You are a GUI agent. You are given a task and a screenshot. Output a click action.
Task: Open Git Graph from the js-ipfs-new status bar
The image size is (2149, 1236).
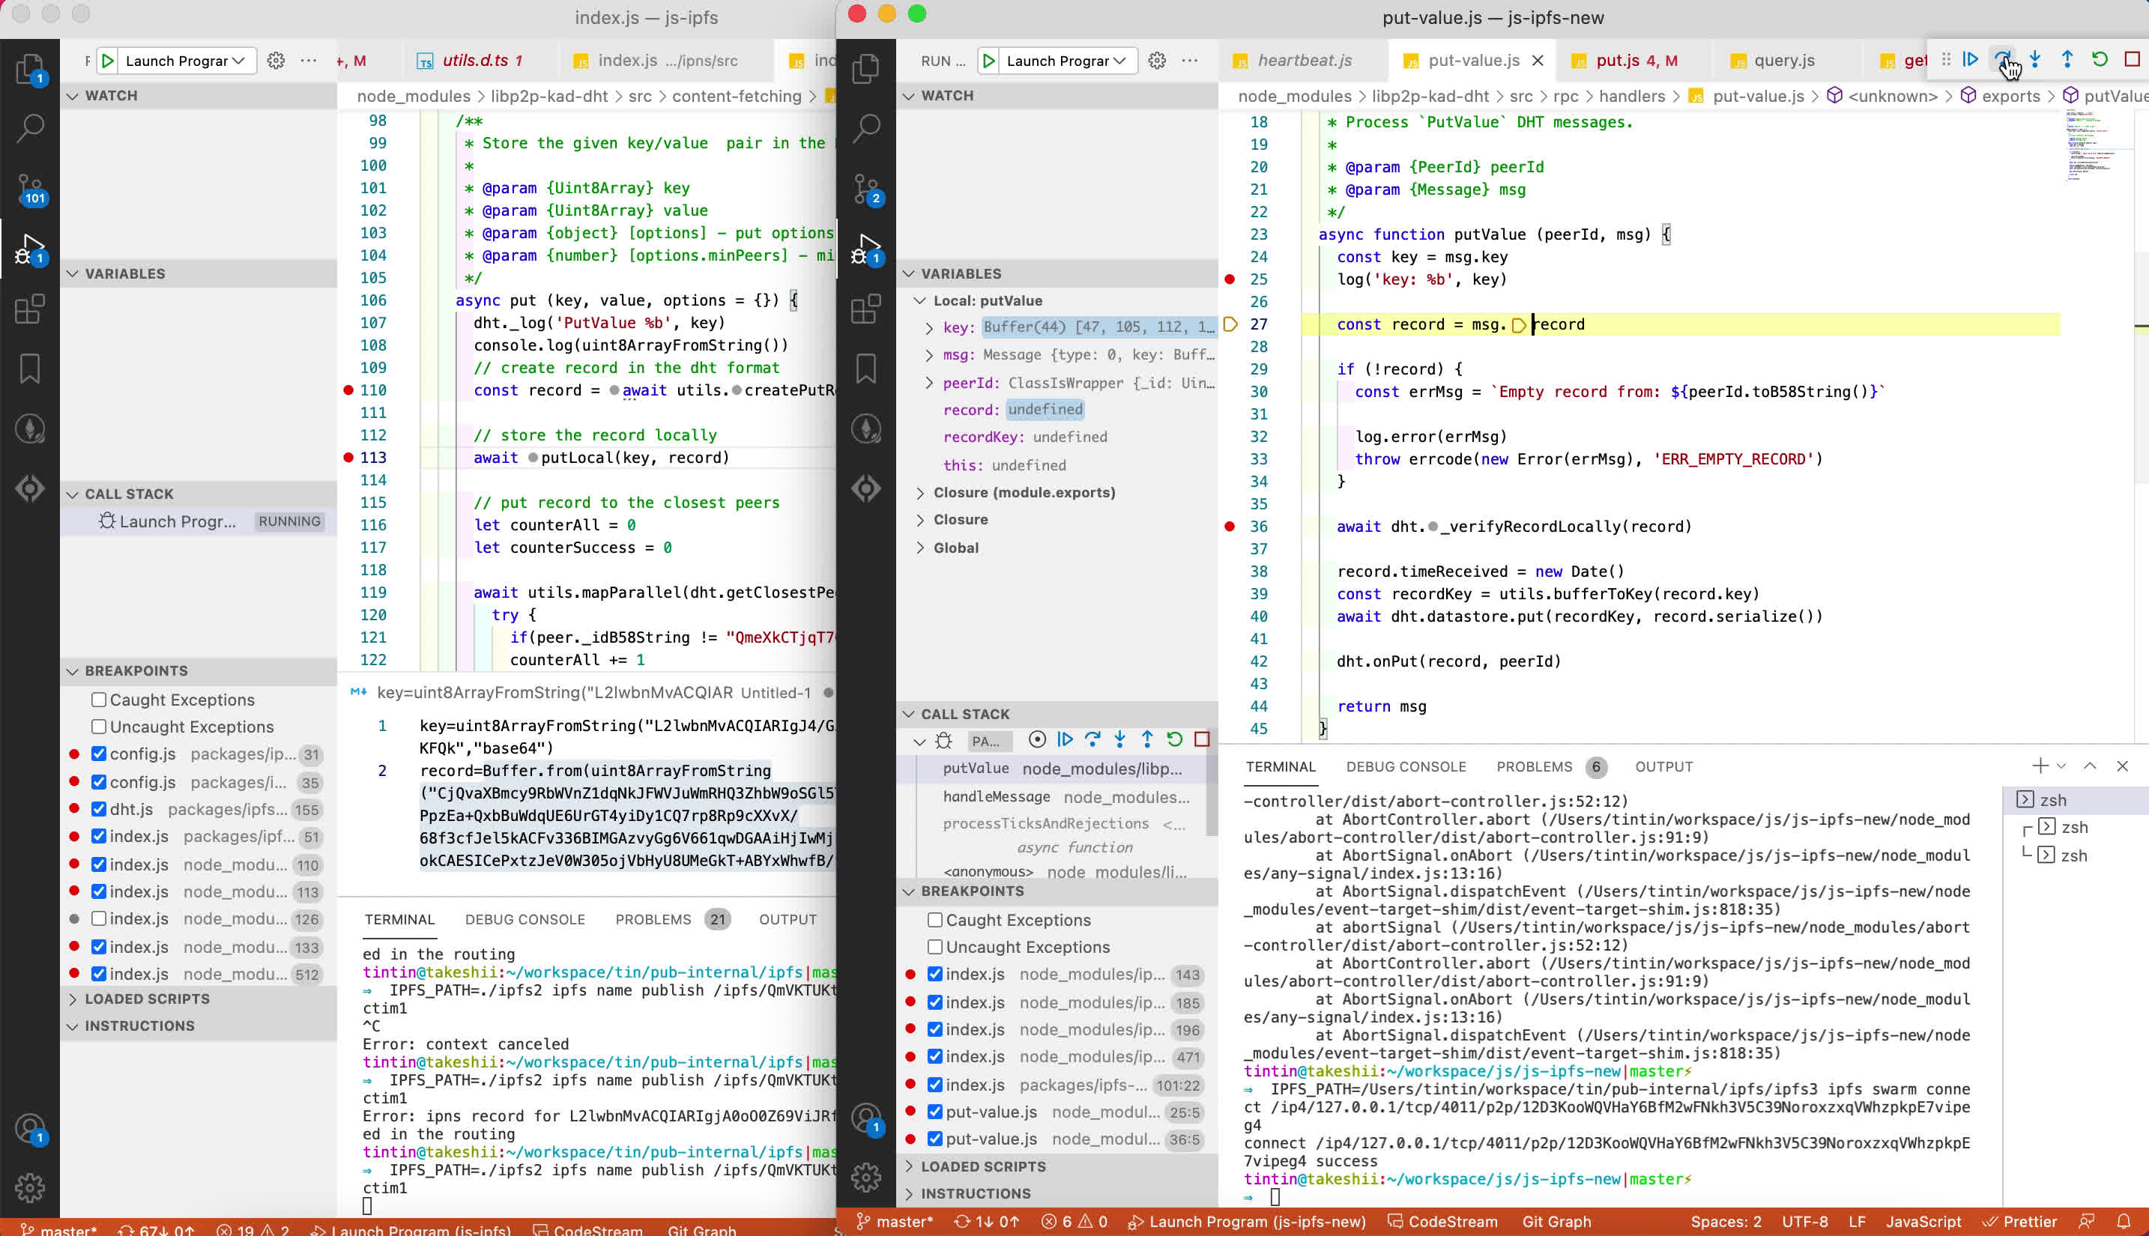click(1556, 1222)
